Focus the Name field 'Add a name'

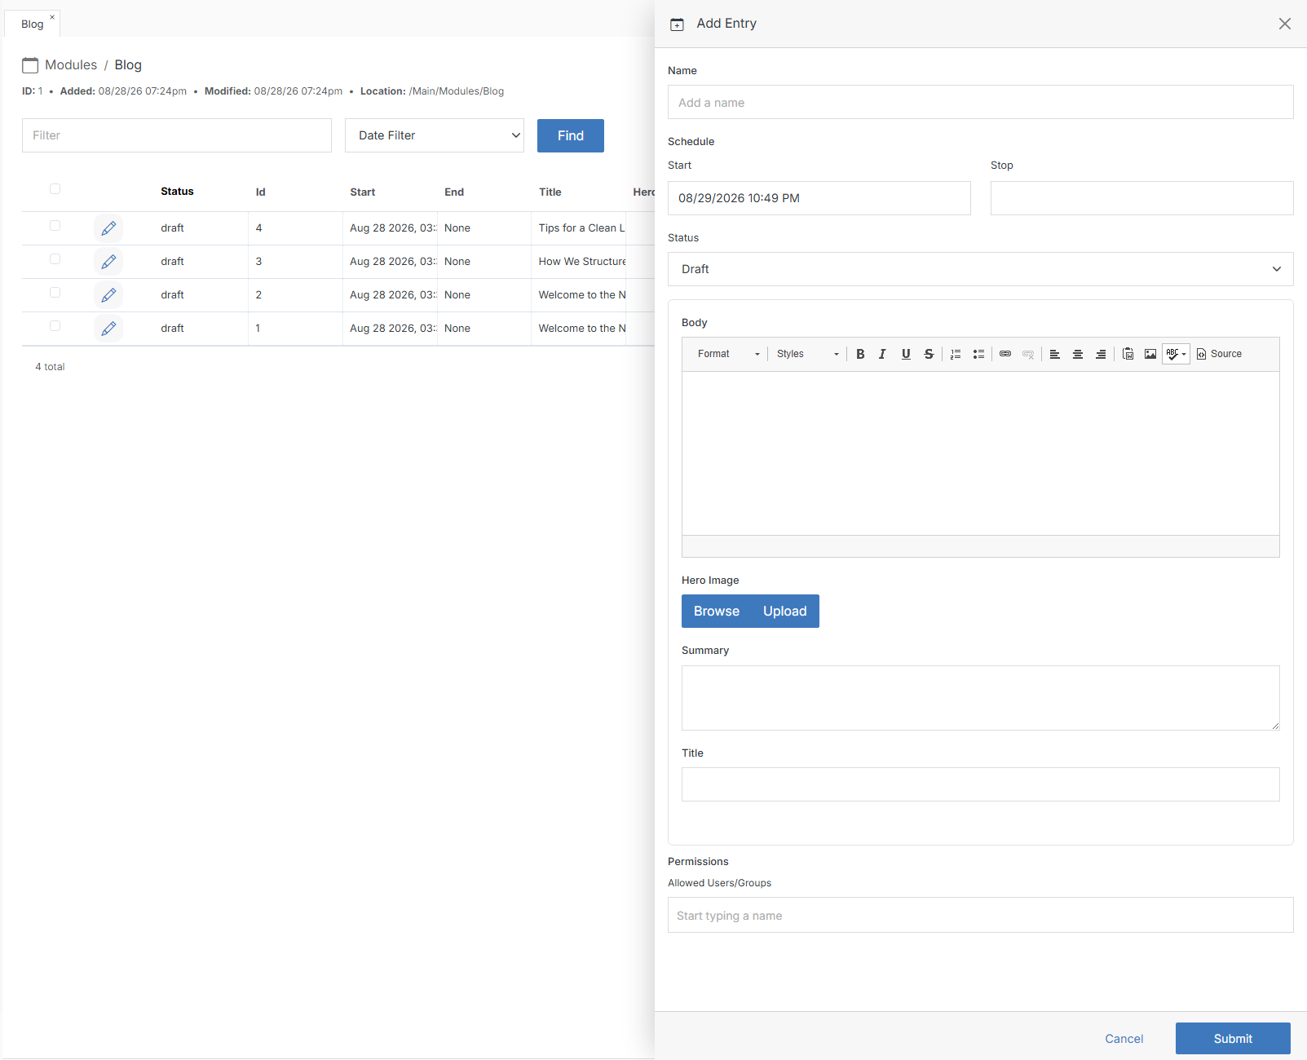pyautogui.click(x=980, y=102)
